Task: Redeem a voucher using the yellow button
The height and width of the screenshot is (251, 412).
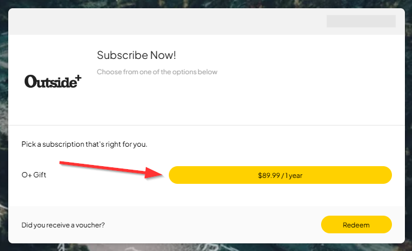Action: pos(357,224)
